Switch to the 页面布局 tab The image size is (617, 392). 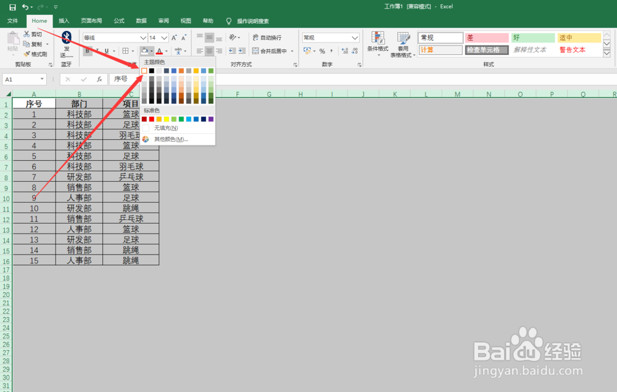91,21
